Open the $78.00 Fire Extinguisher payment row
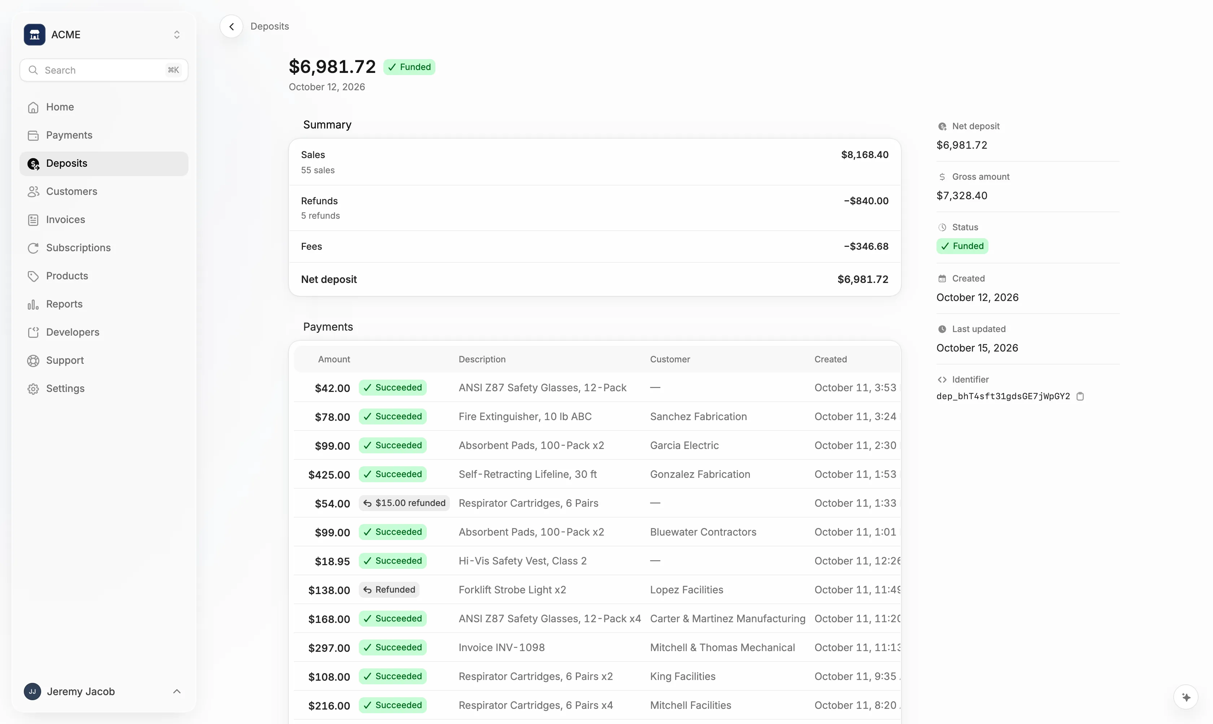The image size is (1213, 724). [597, 416]
